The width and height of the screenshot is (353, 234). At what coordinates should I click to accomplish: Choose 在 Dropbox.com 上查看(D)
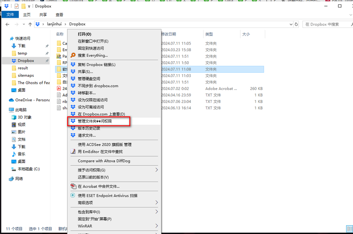click(114, 114)
